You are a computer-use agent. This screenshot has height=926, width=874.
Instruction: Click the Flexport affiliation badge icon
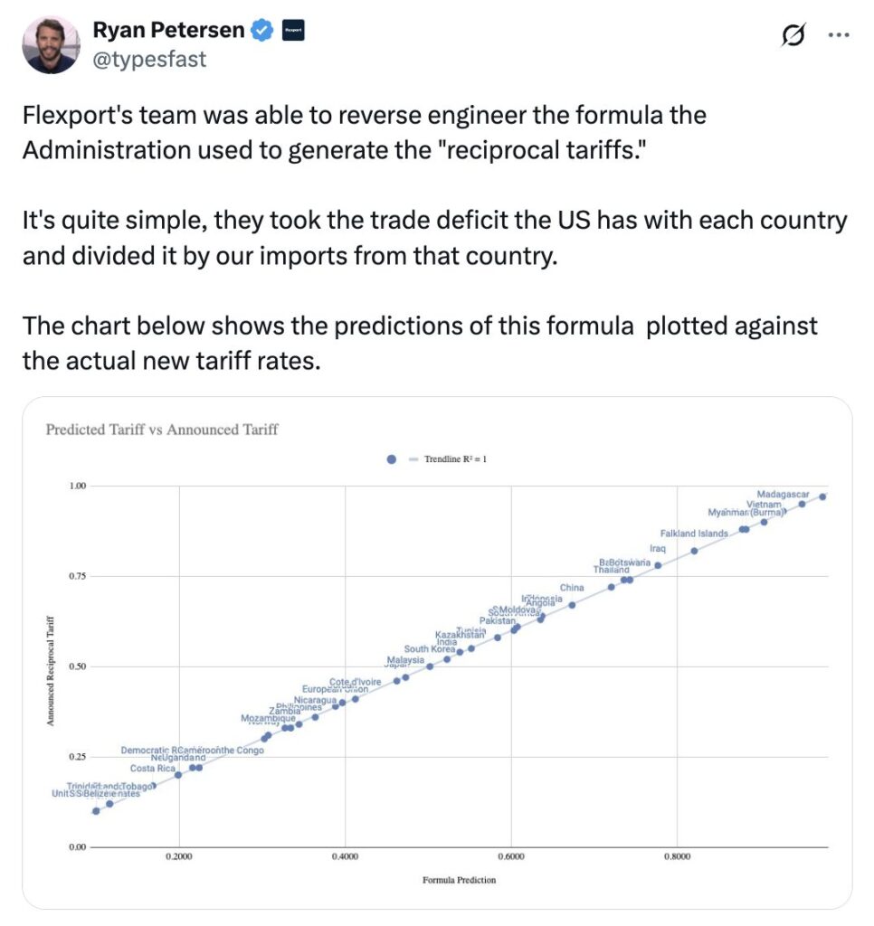[293, 31]
